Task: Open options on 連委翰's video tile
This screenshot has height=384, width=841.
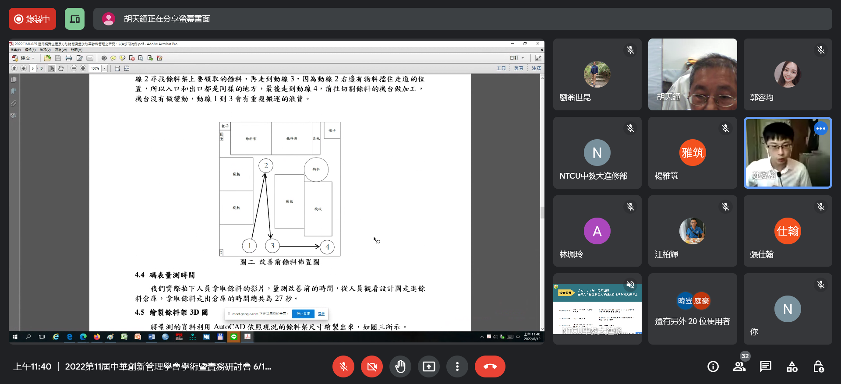Action: point(820,128)
